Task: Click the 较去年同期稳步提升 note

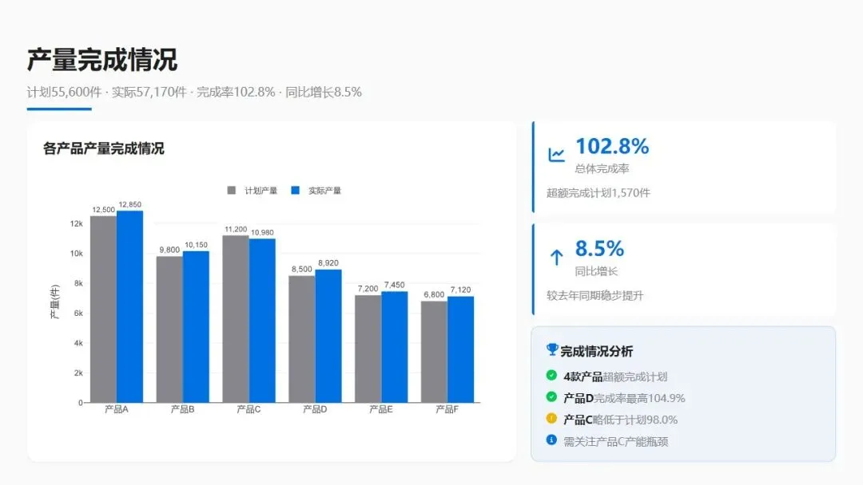Action: (595, 295)
